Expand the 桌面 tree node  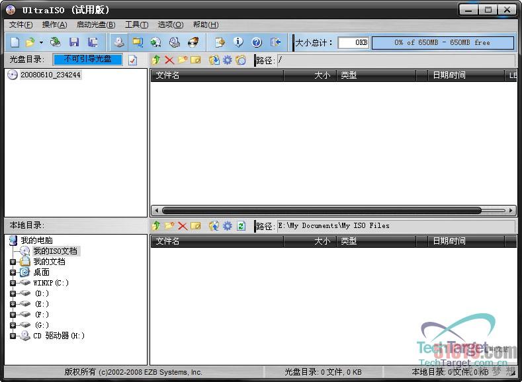tap(13, 272)
